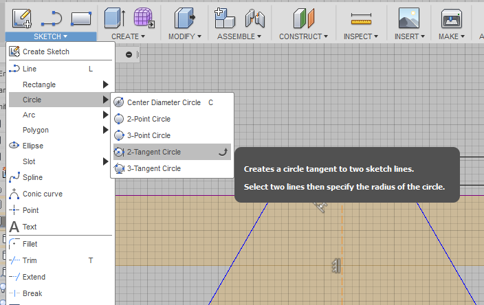
Task: Click Create Sketch menu item
Action: (45, 52)
